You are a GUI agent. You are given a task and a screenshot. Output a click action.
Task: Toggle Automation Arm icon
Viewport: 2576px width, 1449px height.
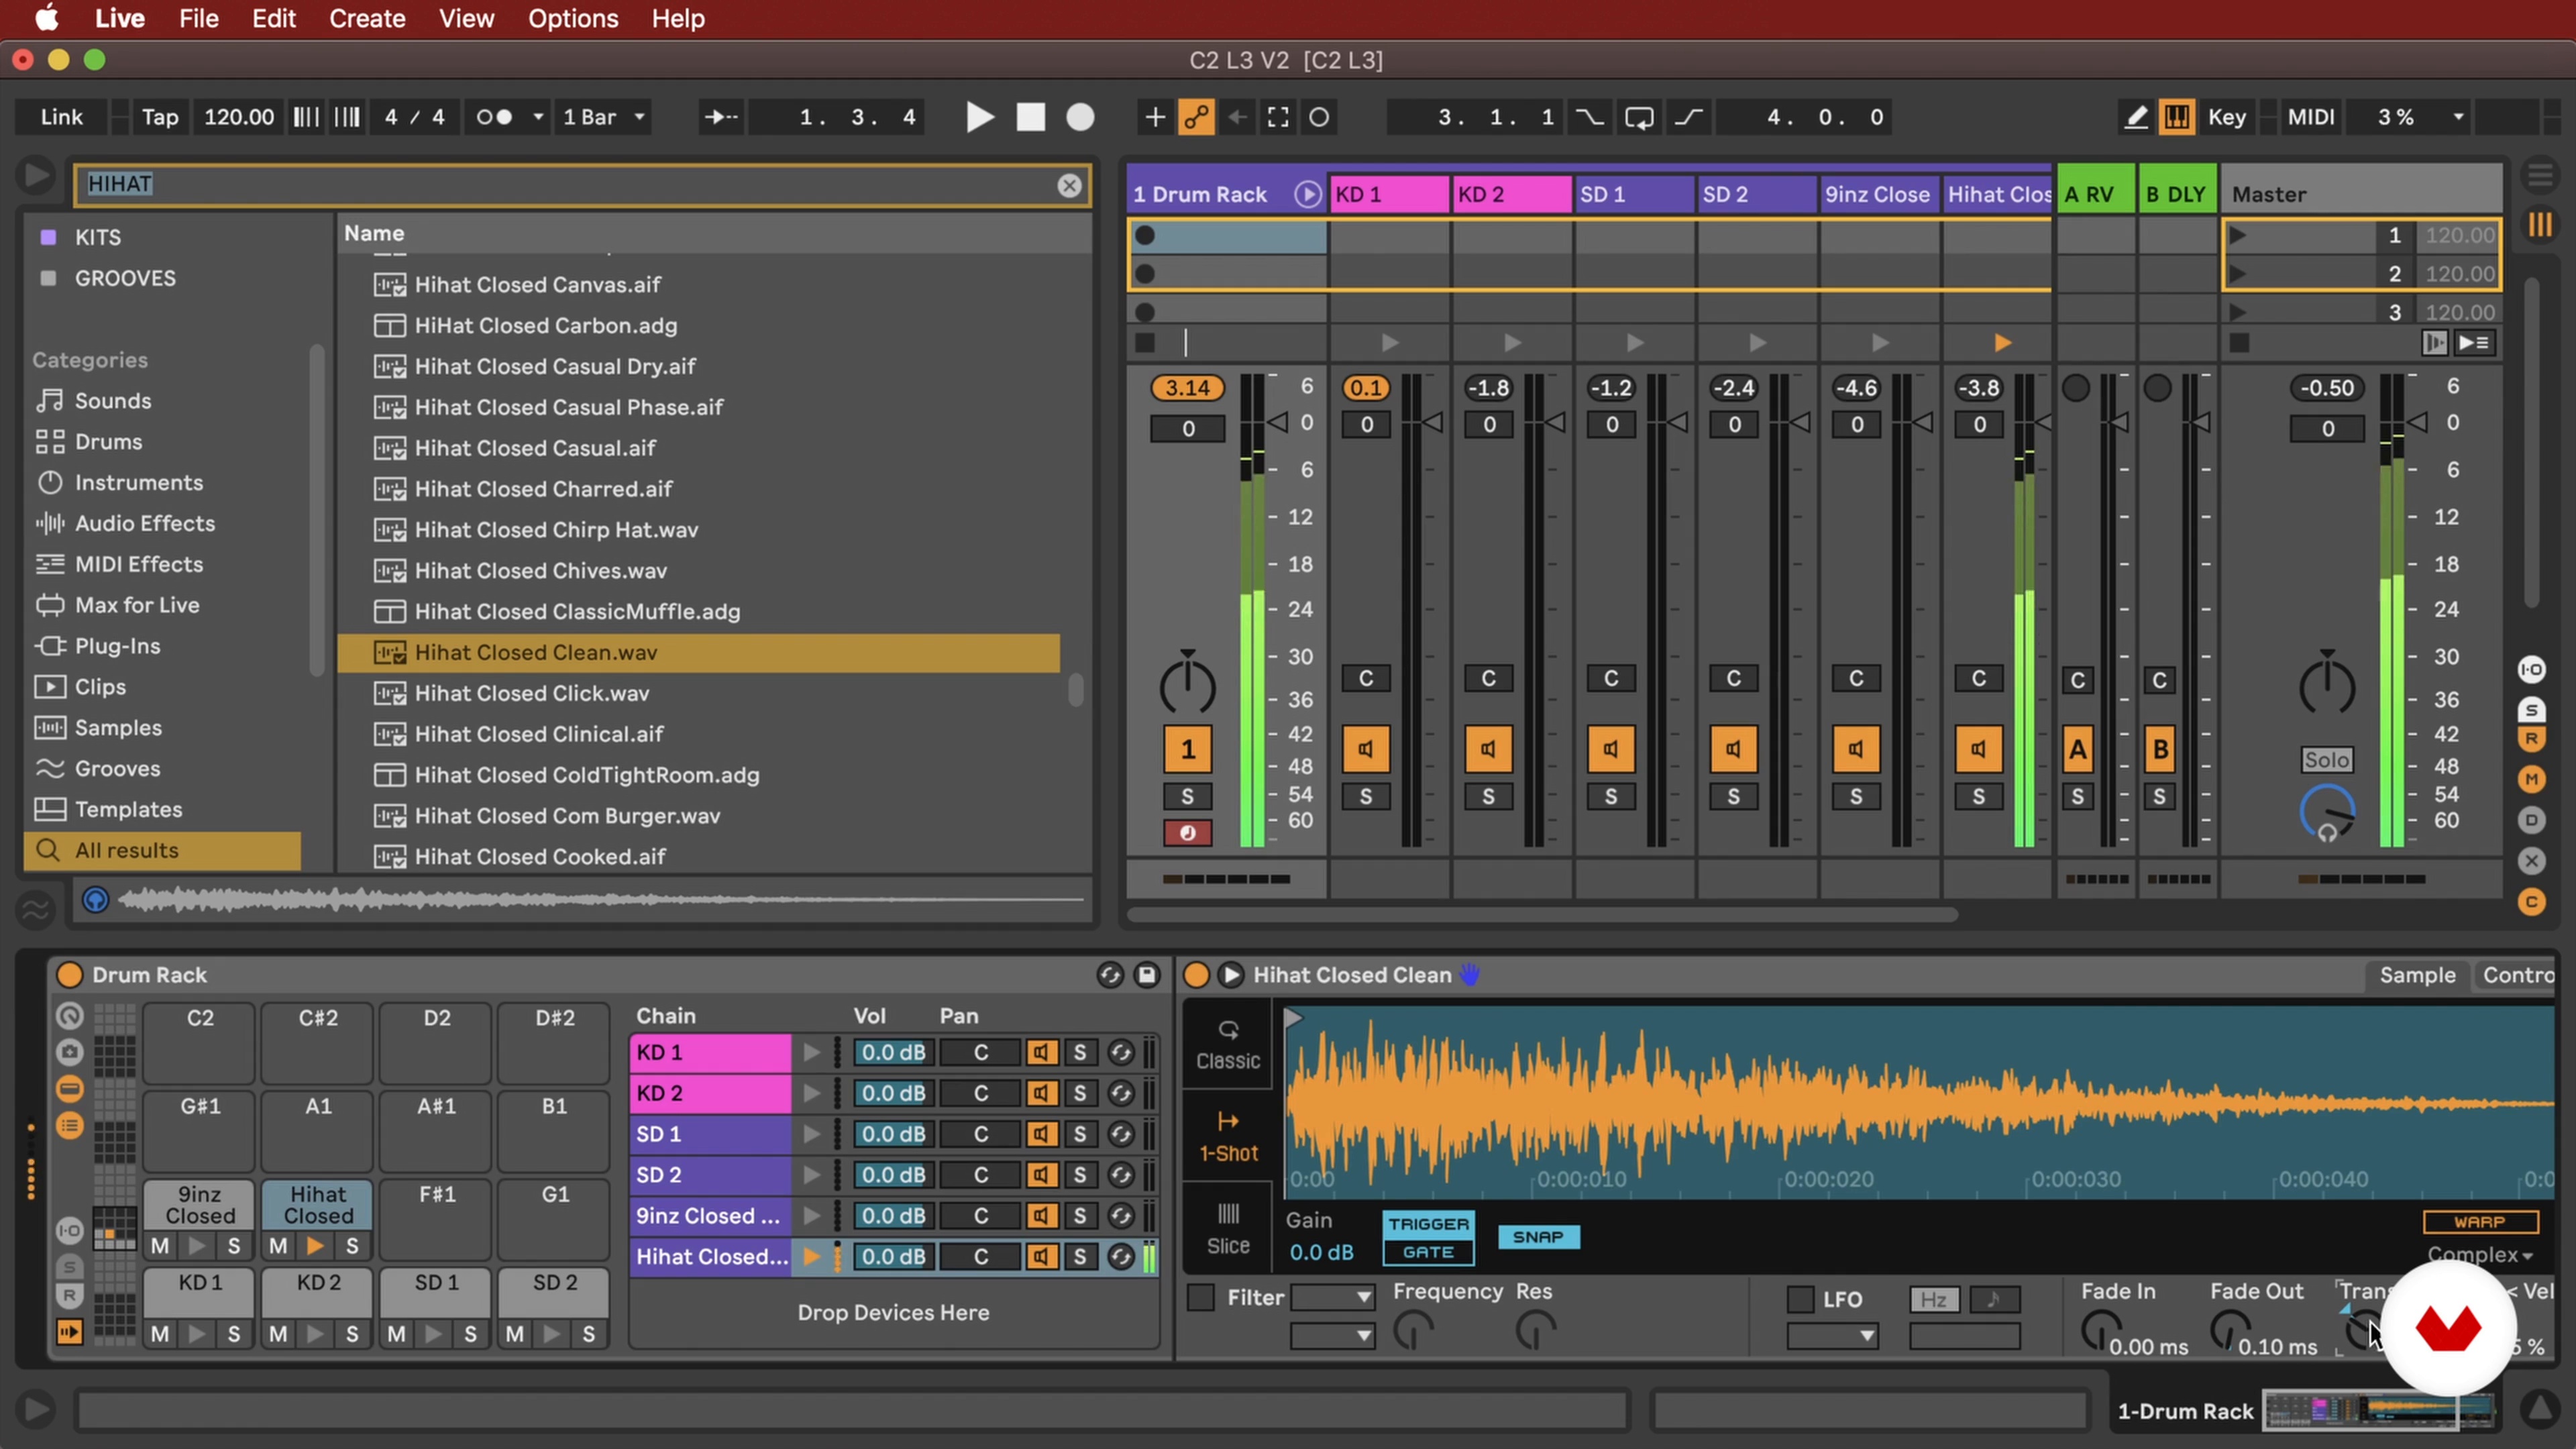tap(1196, 117)
